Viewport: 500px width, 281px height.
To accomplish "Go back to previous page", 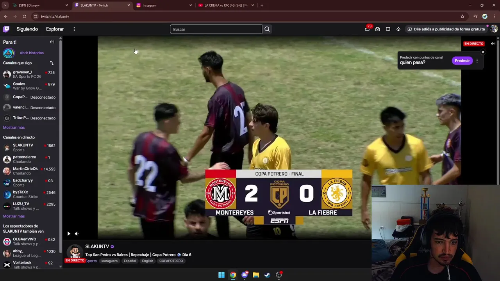I will coord(5,16).
